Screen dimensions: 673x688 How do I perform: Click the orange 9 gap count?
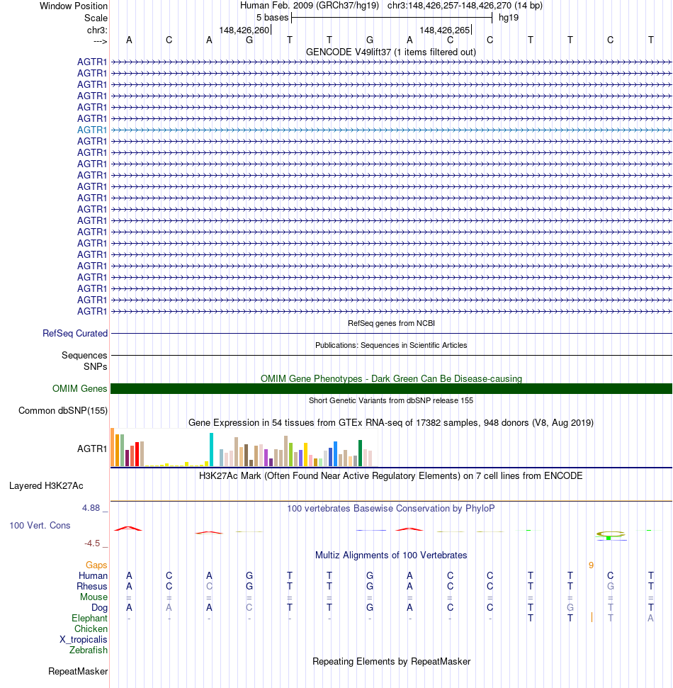(x=591, y=565)
